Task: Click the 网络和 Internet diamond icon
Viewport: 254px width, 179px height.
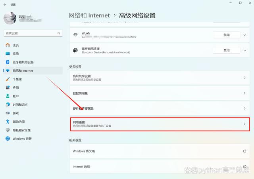Action: pos(8,70)
